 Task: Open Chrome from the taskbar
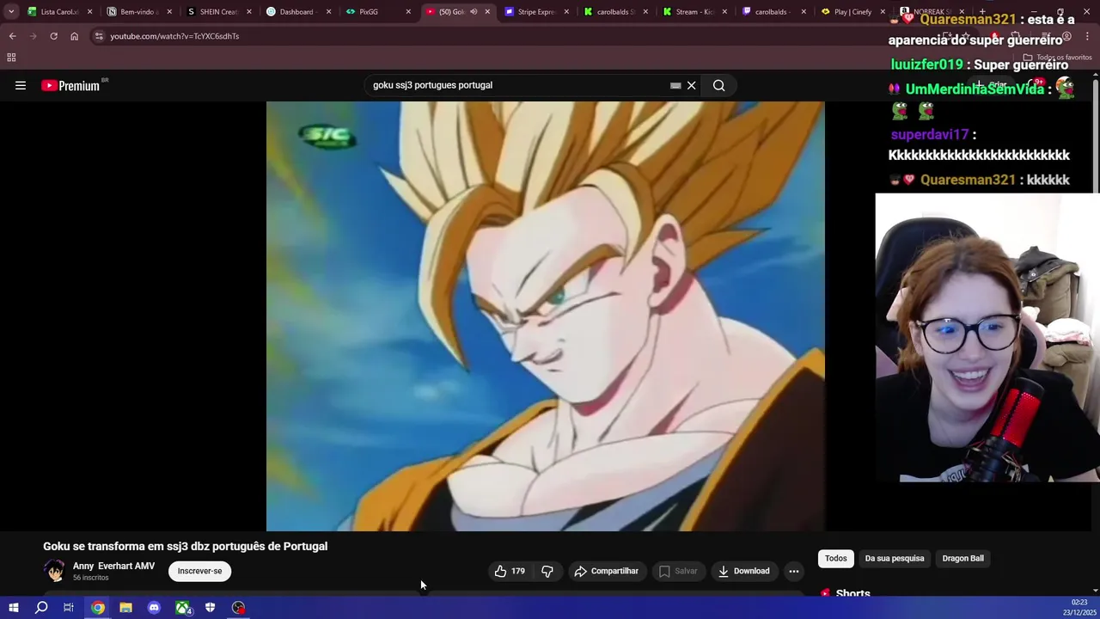click(x=98, y=608)
